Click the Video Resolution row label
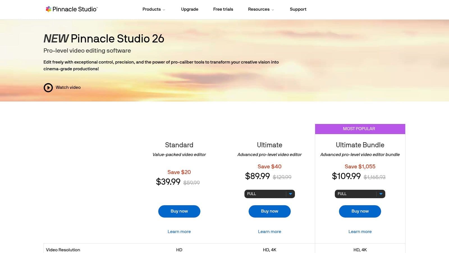The height and width of the screenshot is (253, 449). pyautogui.click(x=63, y=250)
